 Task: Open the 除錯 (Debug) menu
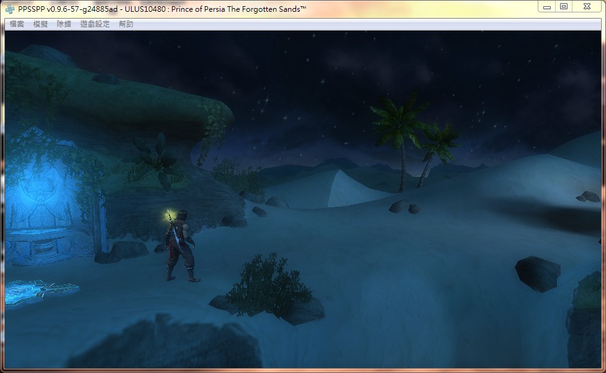click(64, 24)
